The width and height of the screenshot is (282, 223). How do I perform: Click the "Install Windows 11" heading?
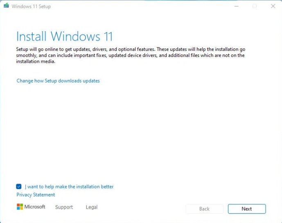[x=64, y=36]
